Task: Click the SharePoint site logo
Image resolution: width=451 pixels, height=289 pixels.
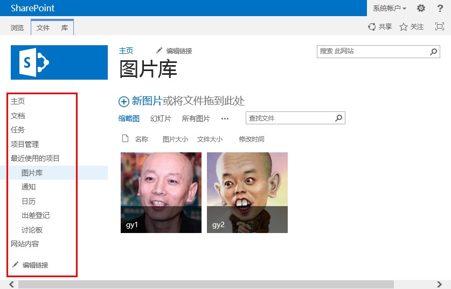Action: 59,62
